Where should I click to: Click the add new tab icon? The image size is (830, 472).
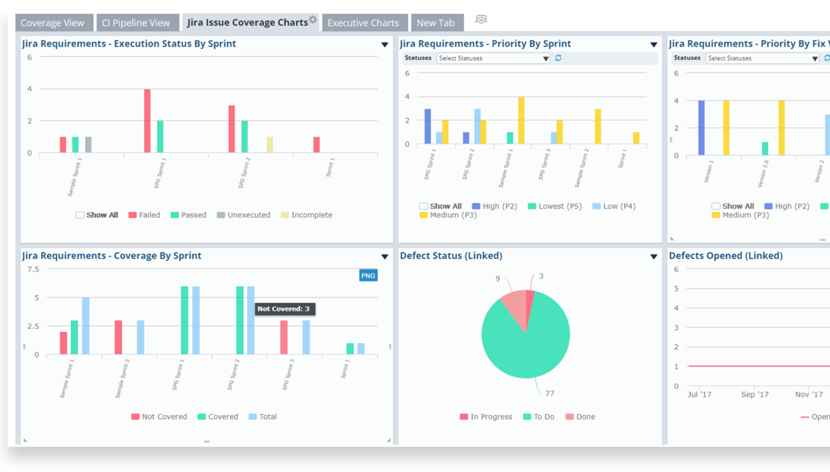pyautogui.click(x=481, y=20)
